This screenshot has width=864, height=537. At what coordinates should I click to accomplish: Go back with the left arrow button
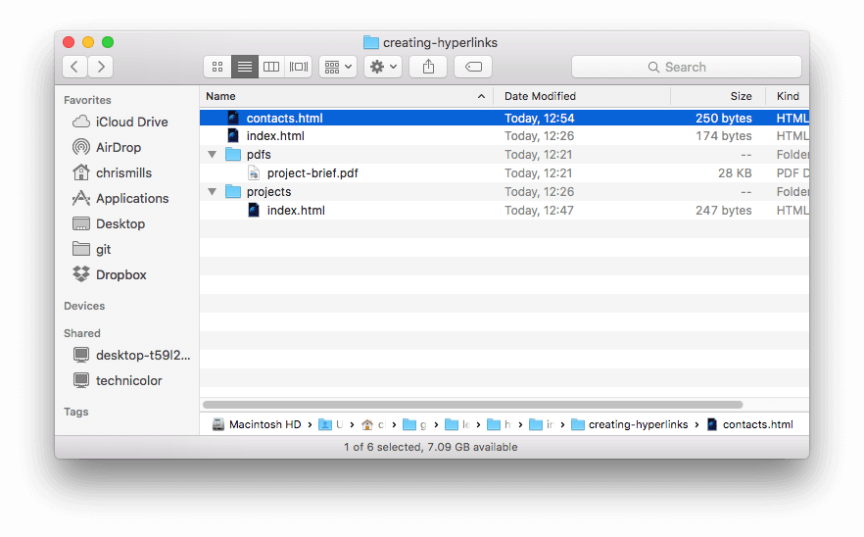75,67
